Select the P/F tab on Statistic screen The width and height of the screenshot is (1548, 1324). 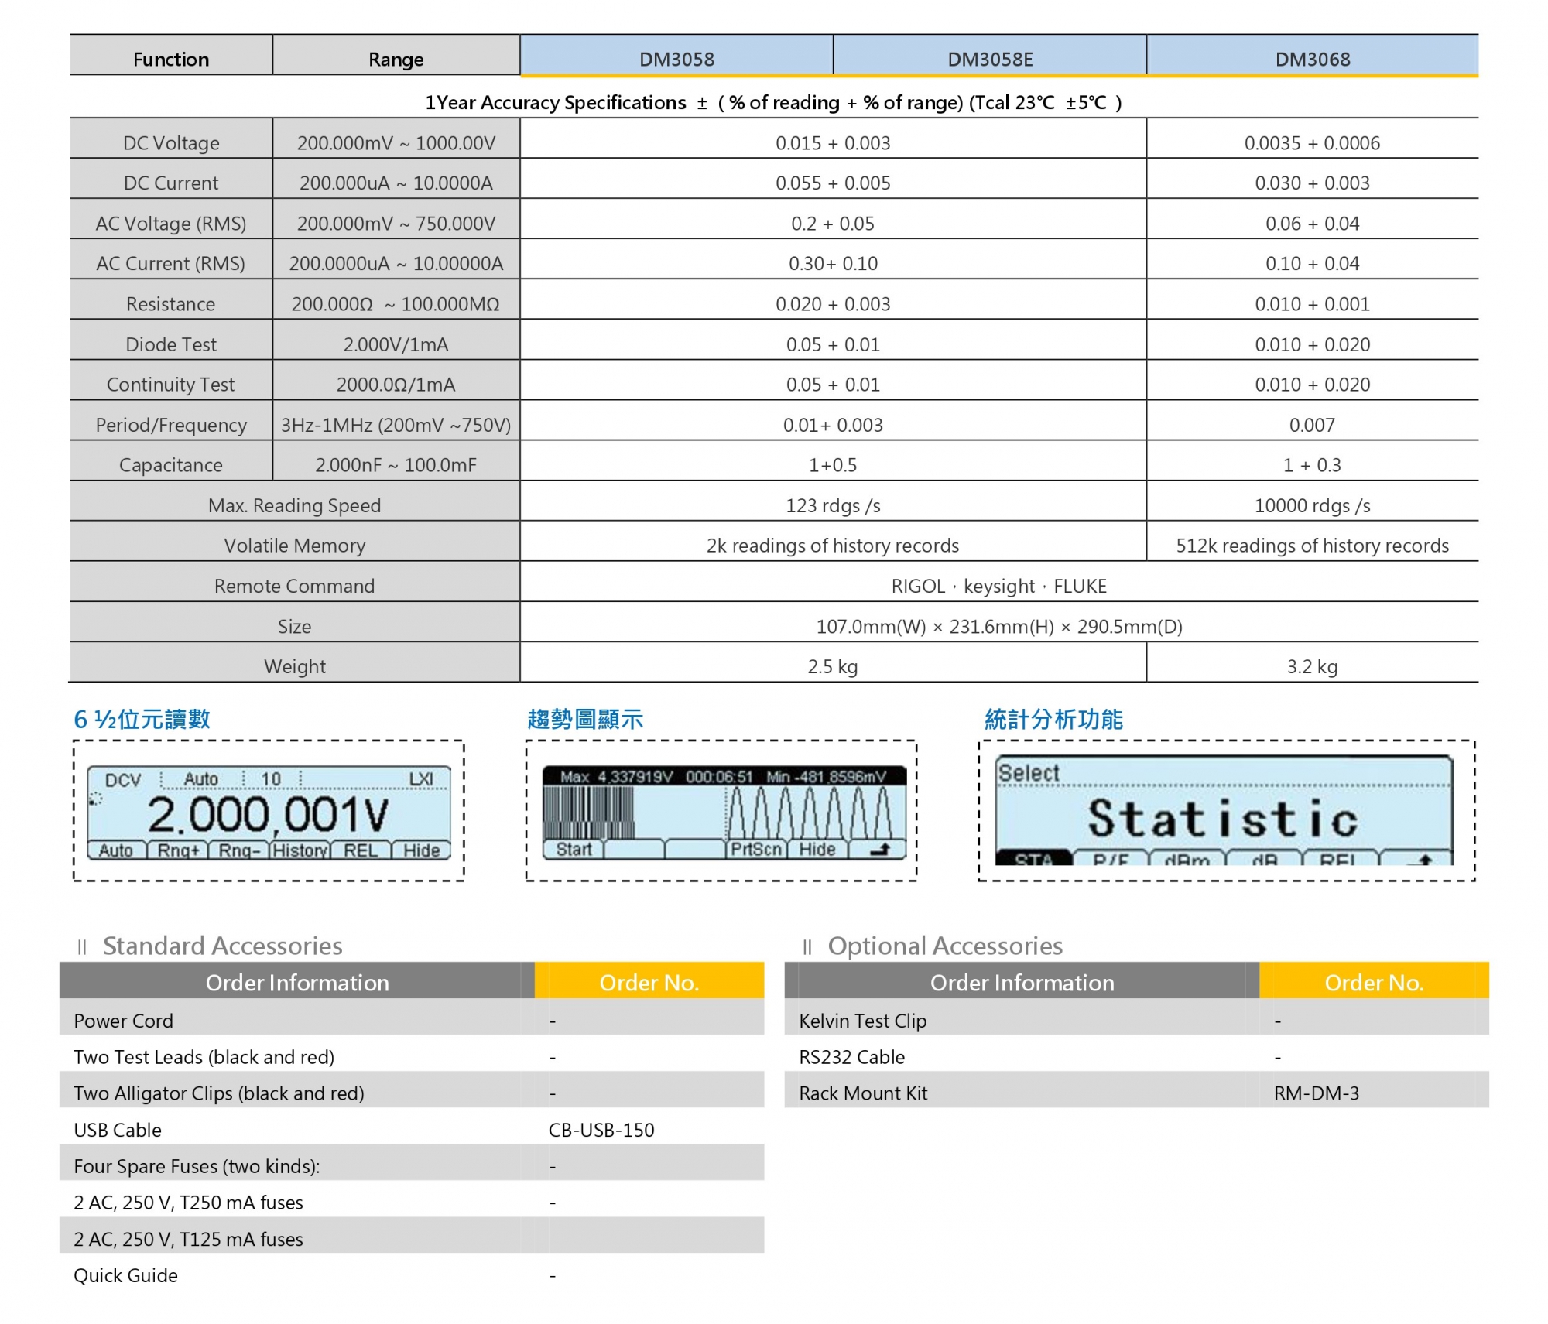(x=1110, y=858)
